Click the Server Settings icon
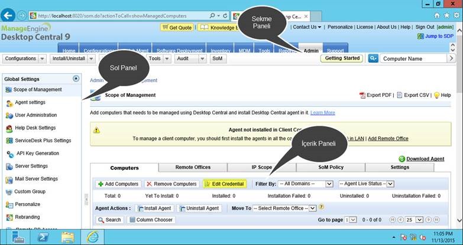The width and height of the screenshot is (463, 245). [9, 166]
